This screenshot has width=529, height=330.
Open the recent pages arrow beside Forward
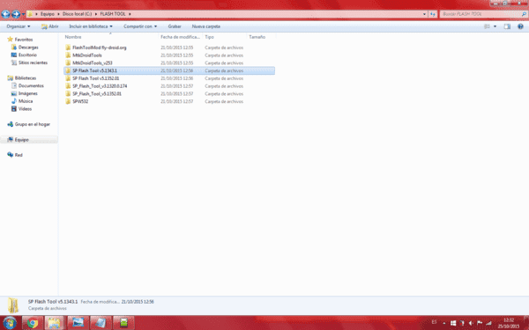23,14
